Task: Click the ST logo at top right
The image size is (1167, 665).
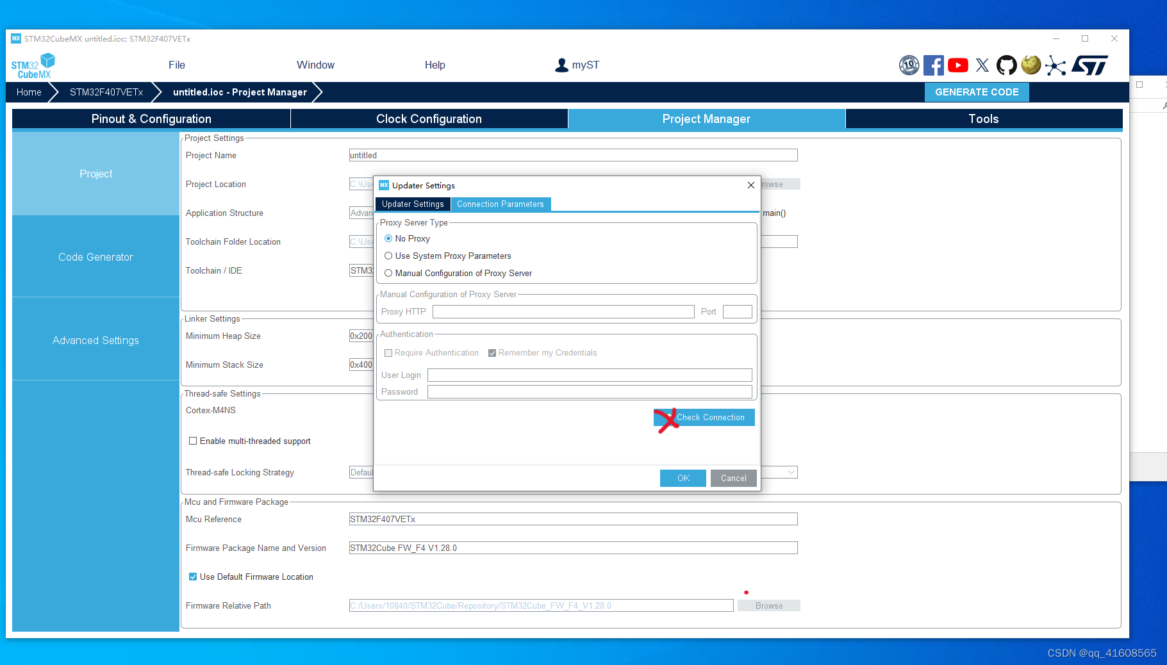Action: coord(1090,65)
